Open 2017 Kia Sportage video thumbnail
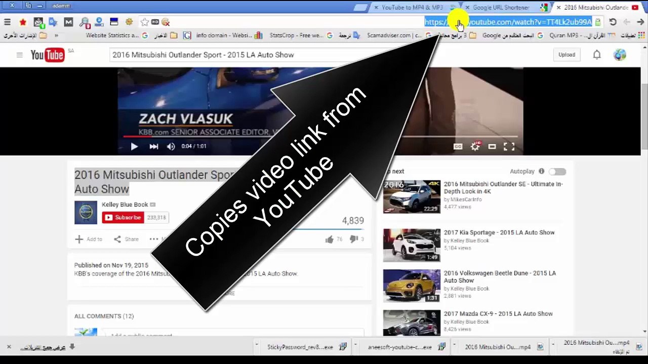This screenshot has width=648, height=364. tap(412, 245)
